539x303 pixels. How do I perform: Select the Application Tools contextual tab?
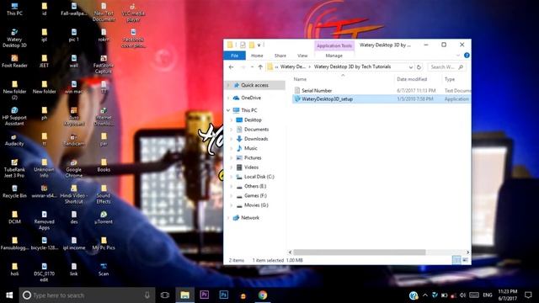point(334,45)
